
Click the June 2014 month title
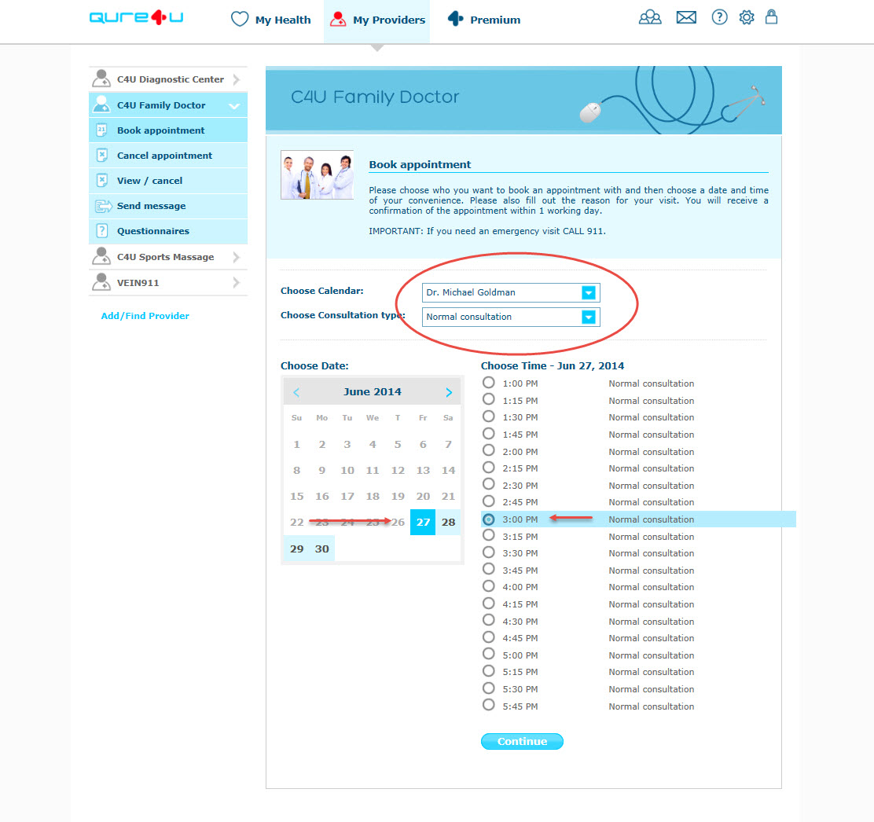pos(373,392)
